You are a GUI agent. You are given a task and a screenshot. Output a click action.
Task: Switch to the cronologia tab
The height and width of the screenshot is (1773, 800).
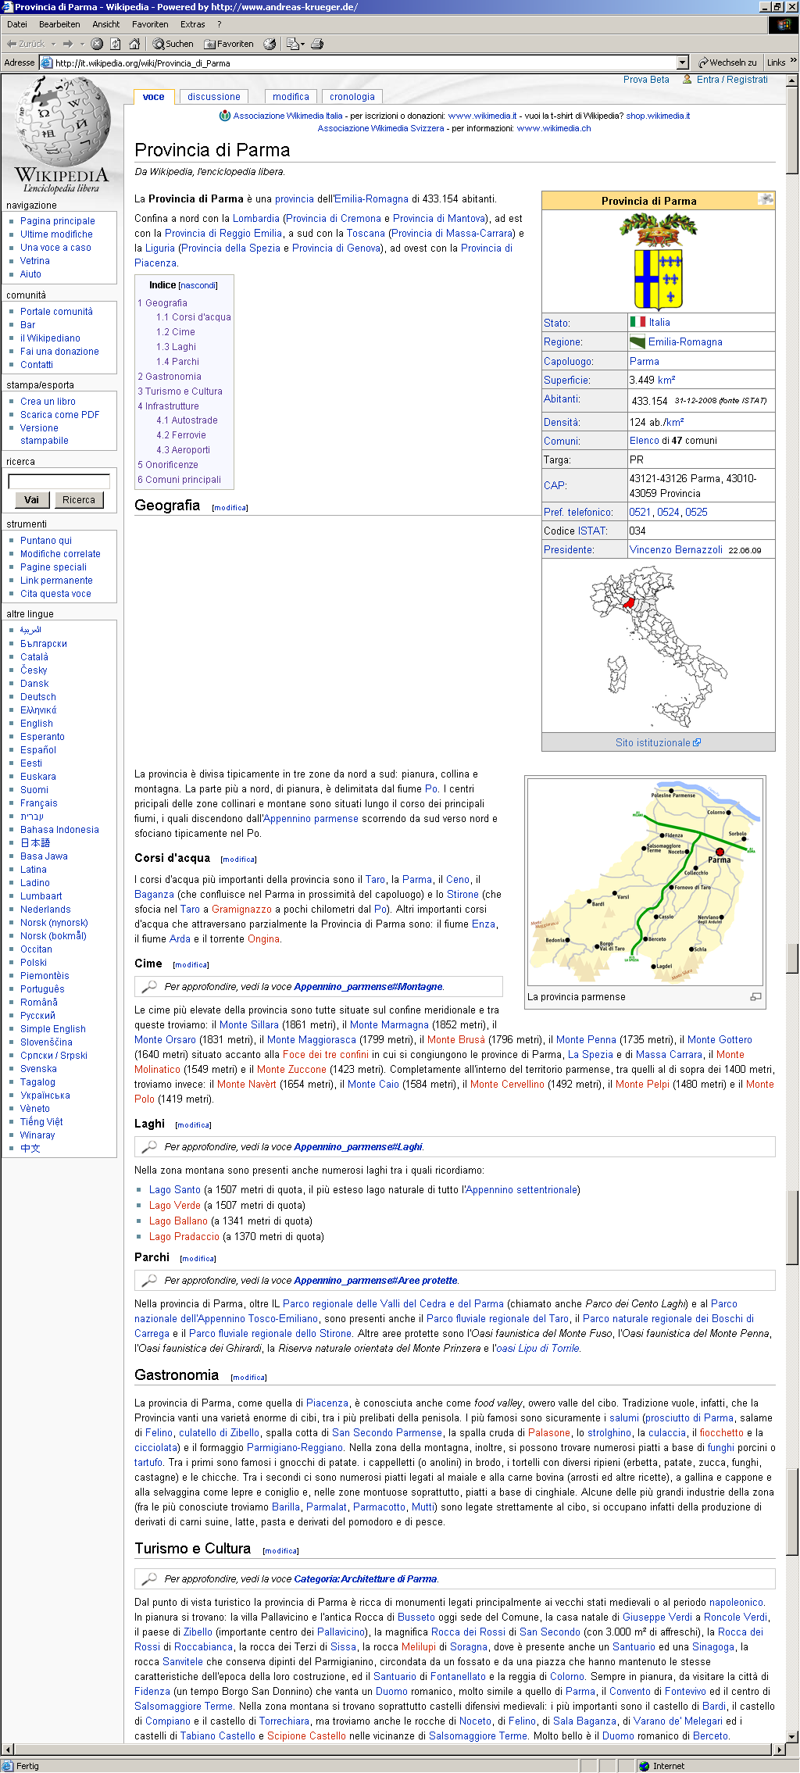tap(352, 97)
